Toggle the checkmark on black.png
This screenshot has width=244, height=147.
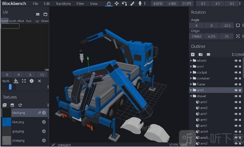click(44, 113)
